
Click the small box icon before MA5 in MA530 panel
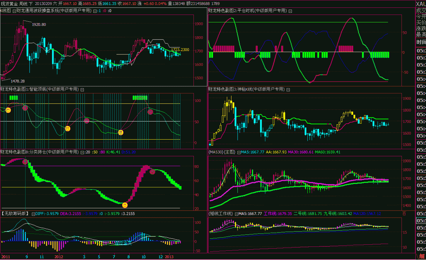click(239, 152)
